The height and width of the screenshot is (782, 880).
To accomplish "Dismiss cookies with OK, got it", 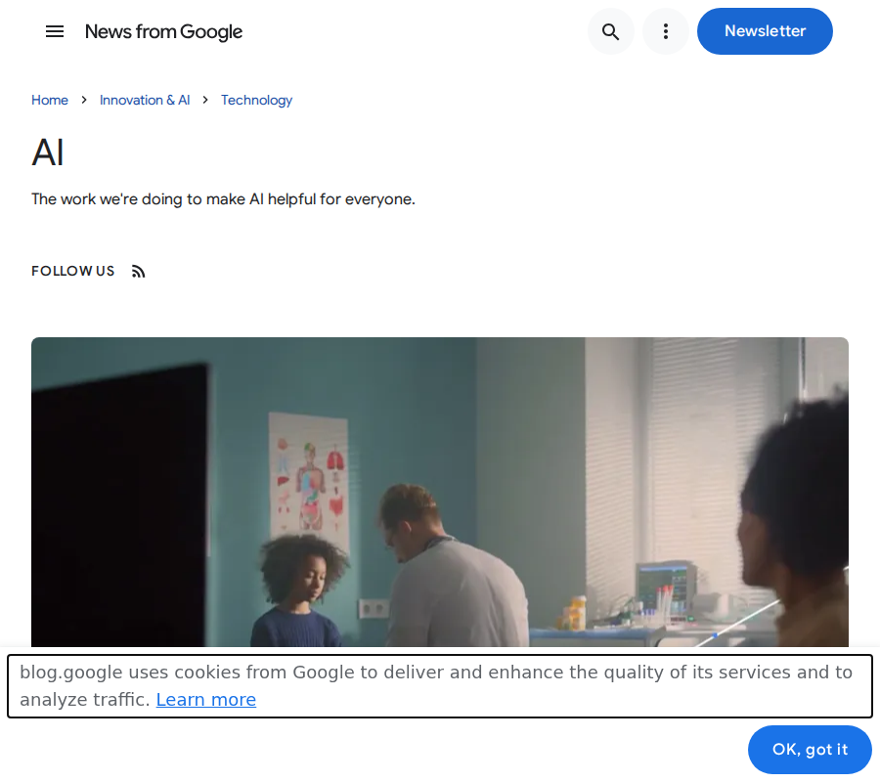I will (x=810, y=750).
